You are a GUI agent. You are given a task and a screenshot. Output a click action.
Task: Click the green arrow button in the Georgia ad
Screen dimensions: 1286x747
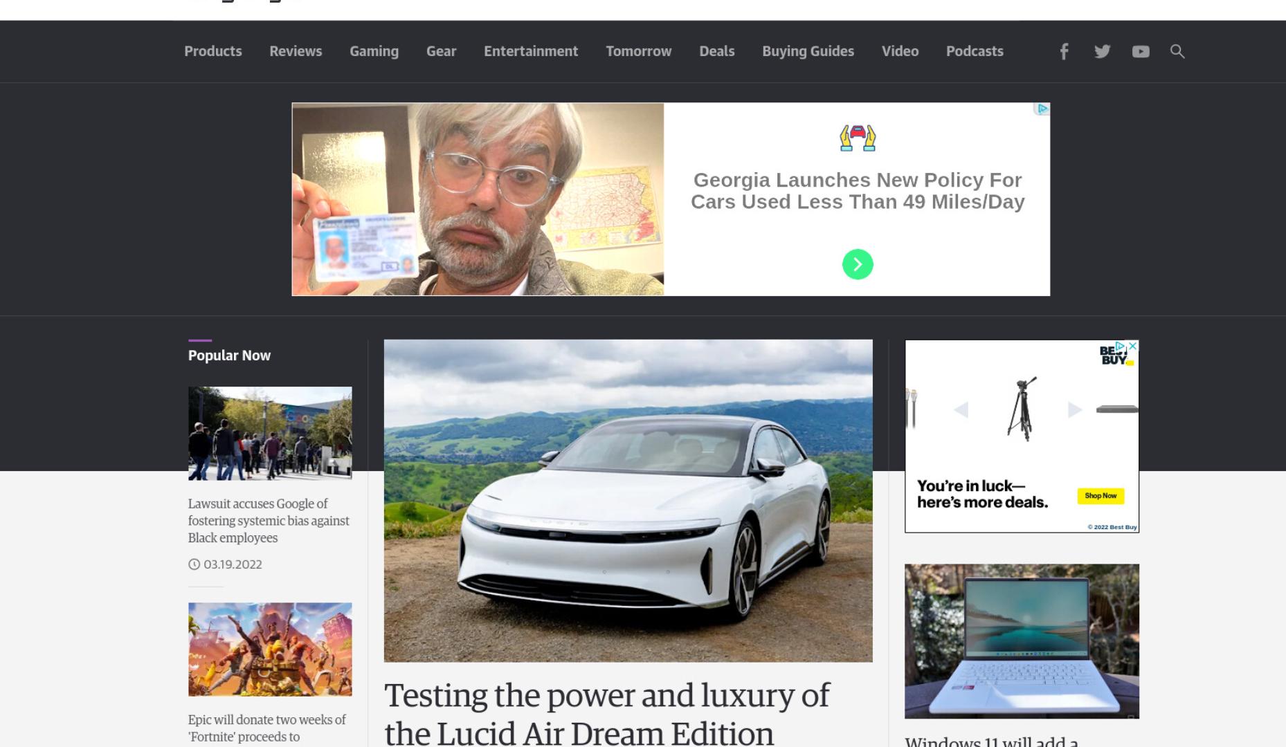858,264
